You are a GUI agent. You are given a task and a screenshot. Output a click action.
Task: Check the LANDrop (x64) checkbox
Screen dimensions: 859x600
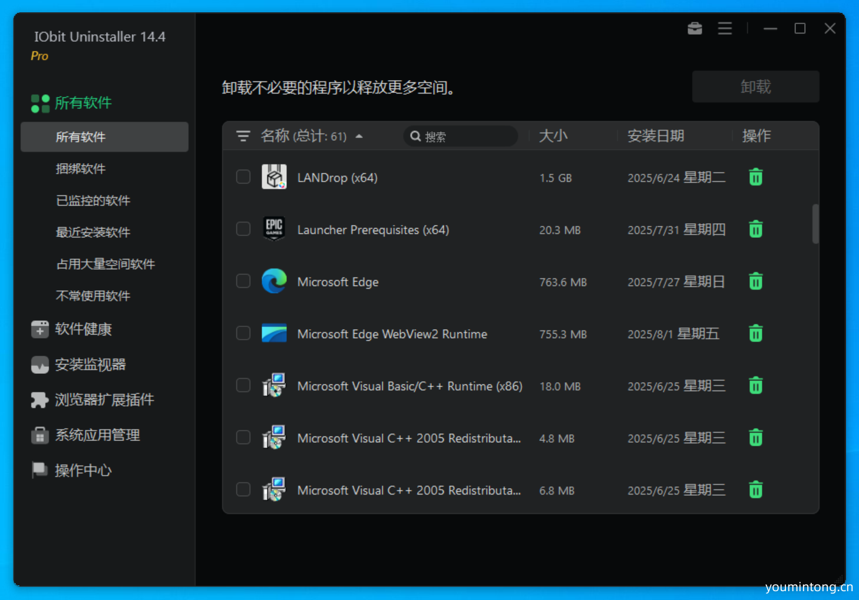[x=243, y=177]
